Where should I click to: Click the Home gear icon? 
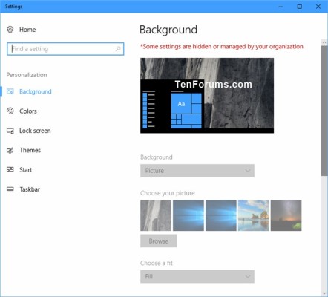pyautogui.click(x=10, y=30)
